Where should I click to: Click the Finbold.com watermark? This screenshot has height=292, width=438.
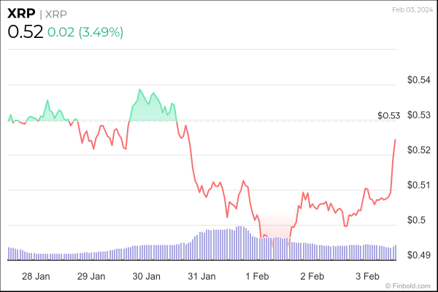(x=412, y=285)
